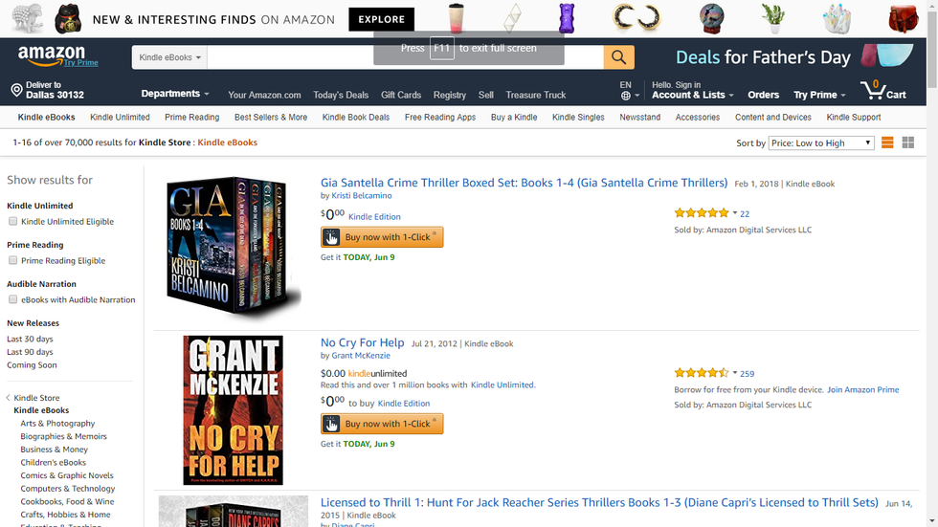The width and height of the screenshot is (938, 527).
Task: Enable Kindle Unlimited Eligible checkbox
Action: [13, 222]
